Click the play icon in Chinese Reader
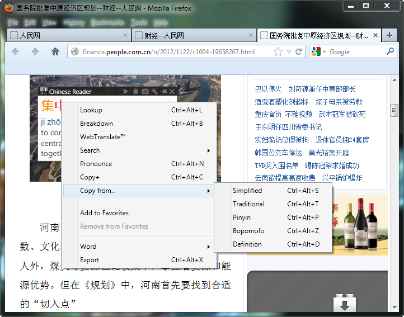 tap(126, 92)
